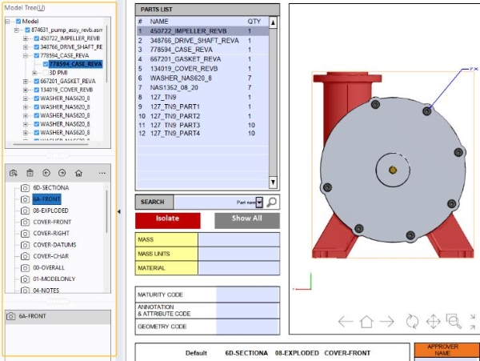Click the pan tool in 3D viewer
The image size is (480, 361).
pyautogui.click(x=433, y=322)
